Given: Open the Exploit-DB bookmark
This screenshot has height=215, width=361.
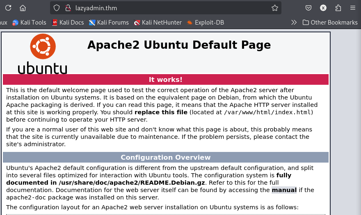Looking at the screenshot, I should [206, 23].
